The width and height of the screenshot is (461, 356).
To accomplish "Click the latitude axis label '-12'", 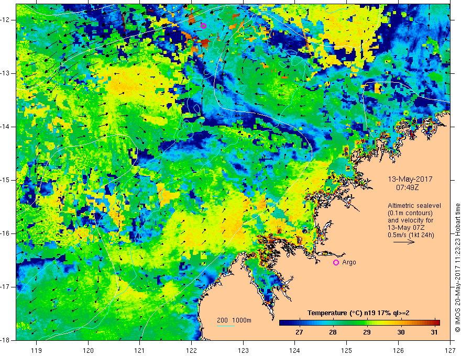I will tap(5, 20).
